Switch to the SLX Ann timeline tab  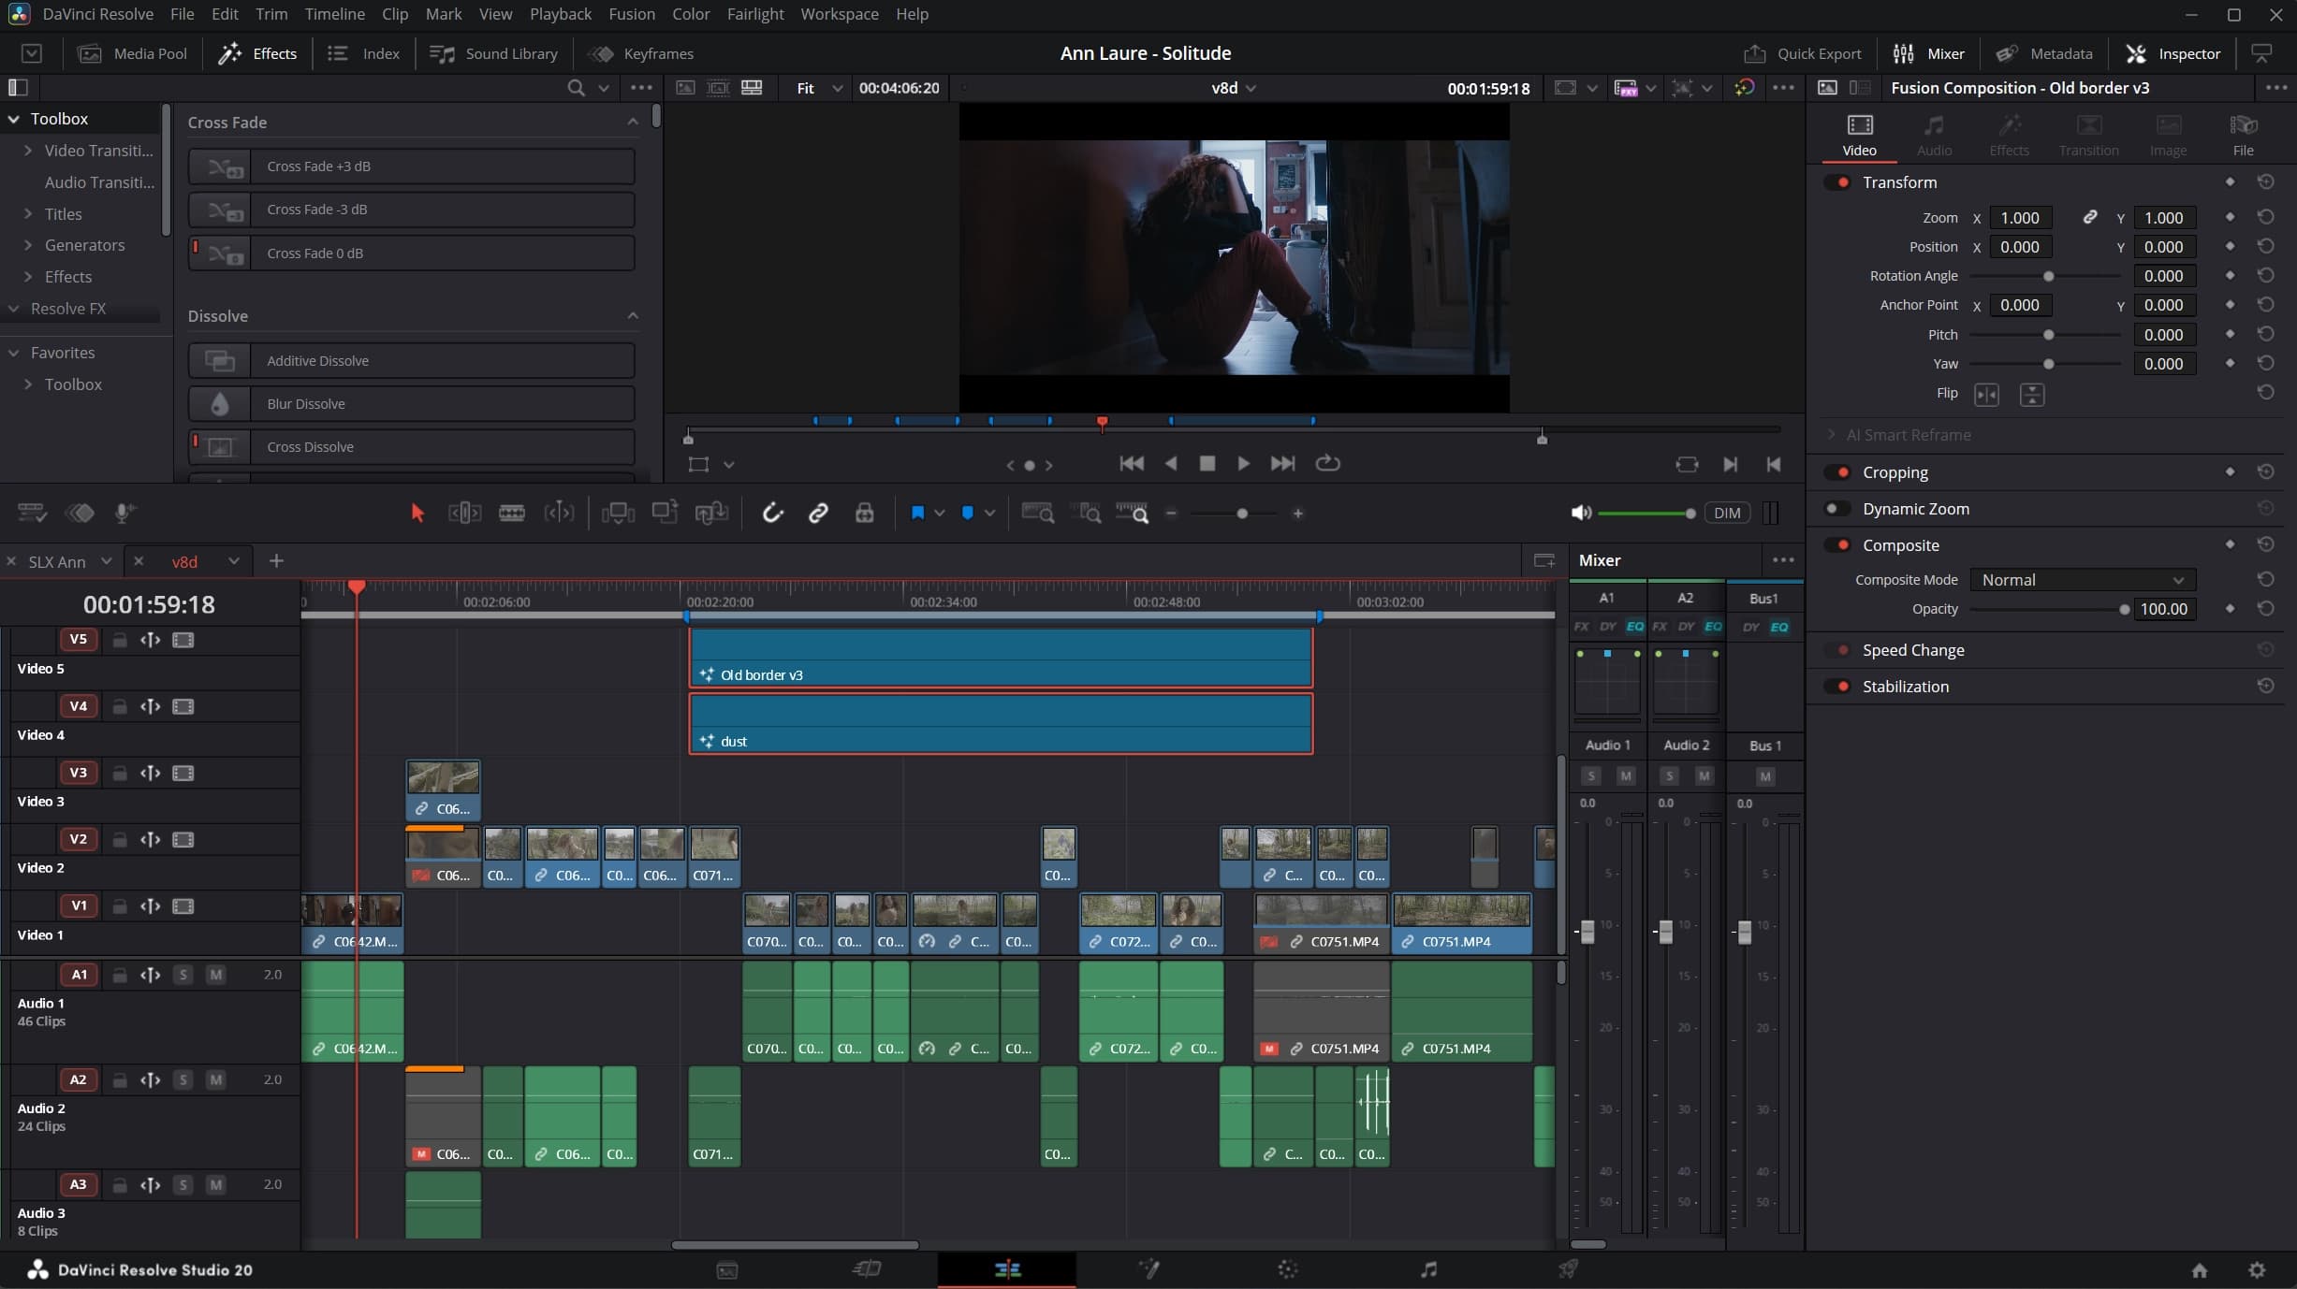tap(57, 561)
